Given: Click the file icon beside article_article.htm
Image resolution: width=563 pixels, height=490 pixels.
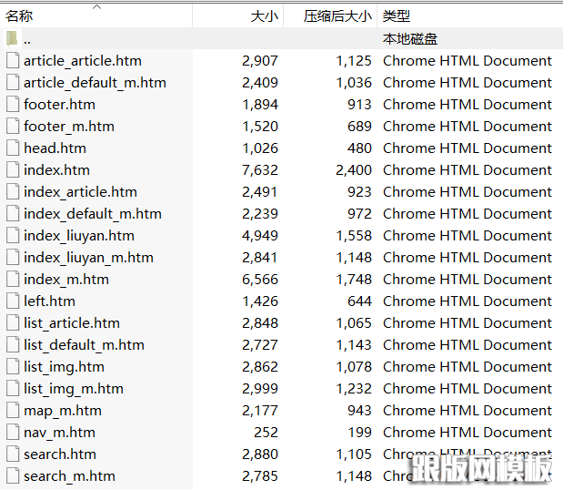Looking at the screenshot, I should pyautogui.click(x=12, y=61).
